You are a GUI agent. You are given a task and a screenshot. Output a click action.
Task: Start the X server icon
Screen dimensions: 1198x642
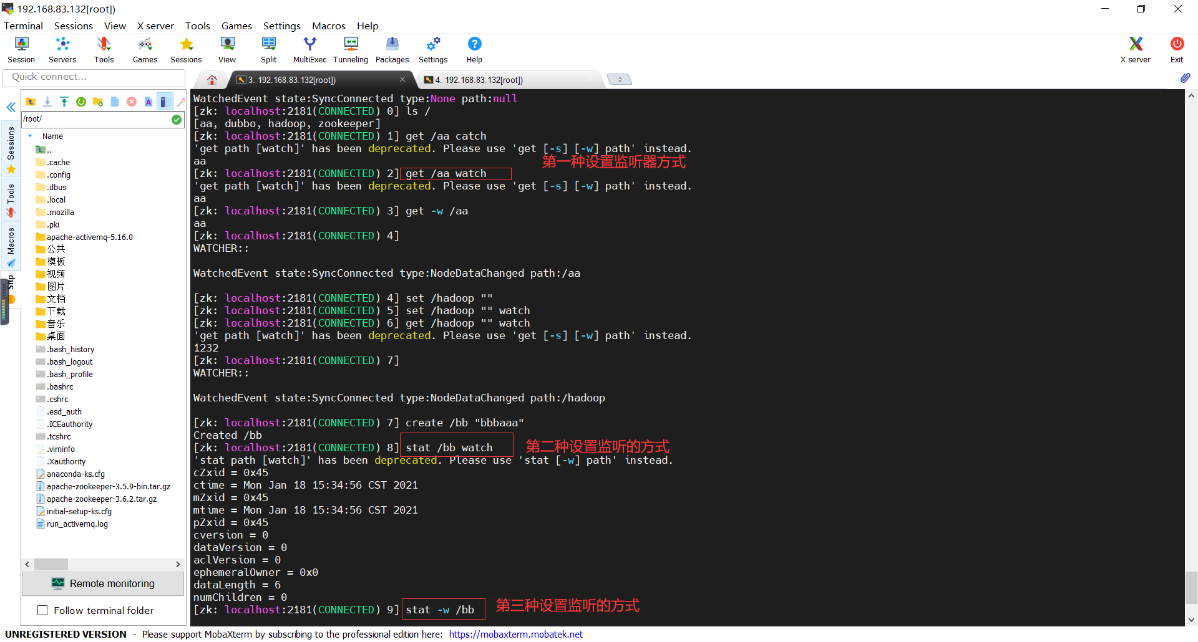(x=1135, y=50)
